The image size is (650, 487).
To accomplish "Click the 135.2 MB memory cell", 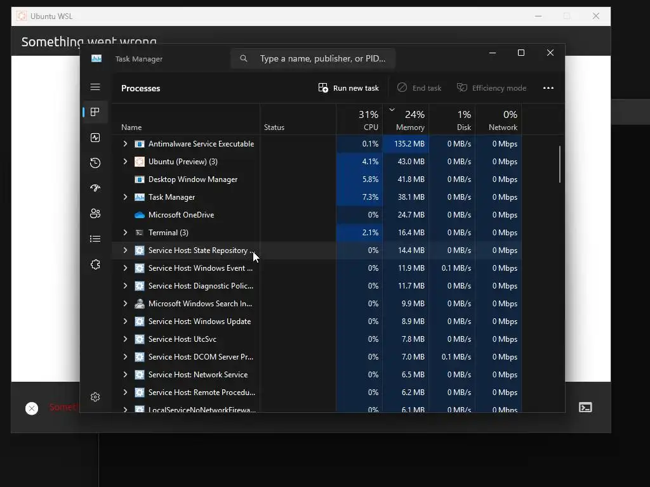I will [406, 144].
